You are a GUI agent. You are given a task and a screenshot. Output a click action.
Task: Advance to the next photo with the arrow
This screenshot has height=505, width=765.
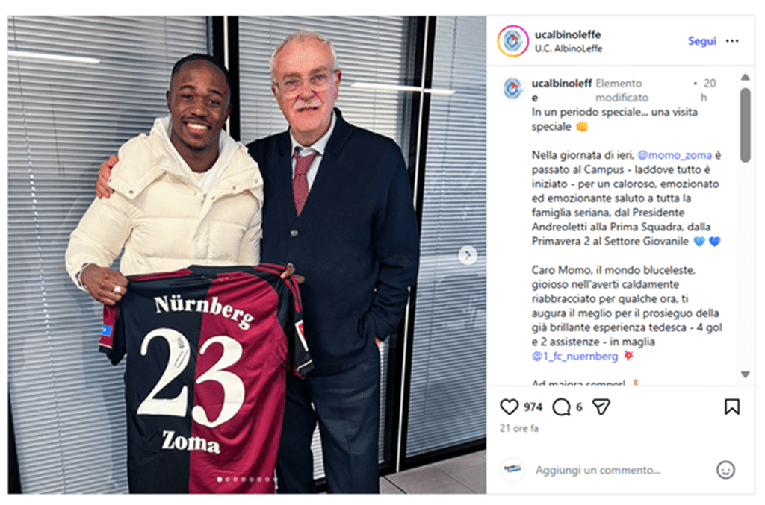coord(468,254)
